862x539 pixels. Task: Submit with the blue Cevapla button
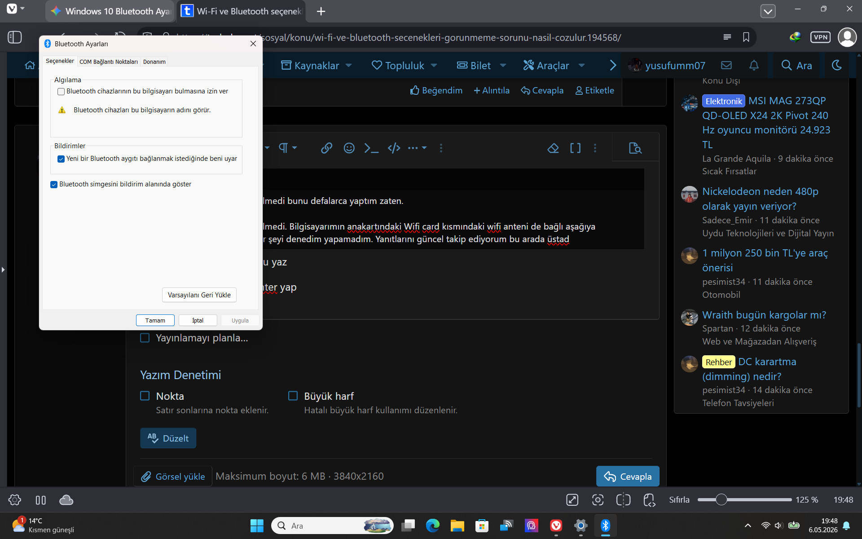pyautogui.click(x=628, y=477)
